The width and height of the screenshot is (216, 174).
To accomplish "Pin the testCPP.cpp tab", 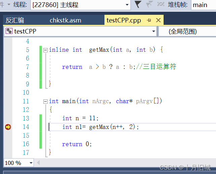I will [x=149, y=20].
